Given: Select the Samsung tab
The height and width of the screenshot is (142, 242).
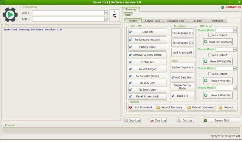Looking at the screenshot, I should click(x=131, y=9).
